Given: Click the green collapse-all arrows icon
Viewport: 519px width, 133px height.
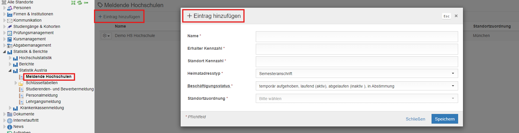Looking at the screenshot, I should coord(73,3).
